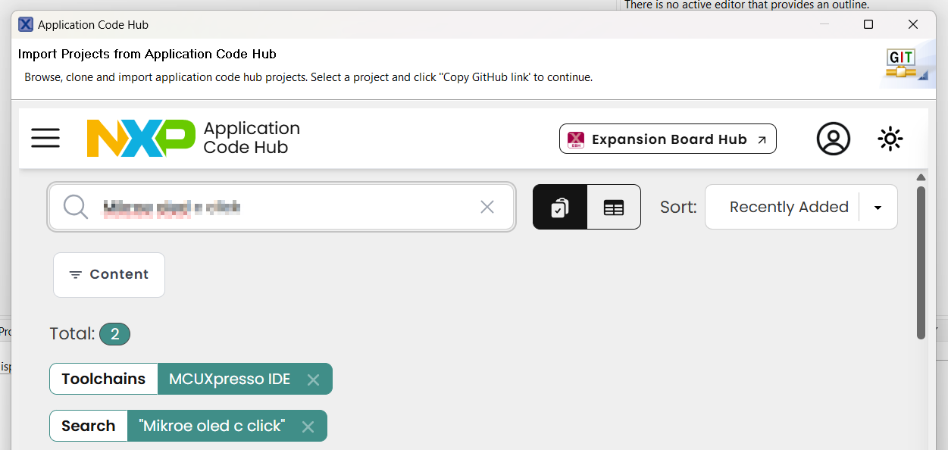Open the user account profile icon
This screenshot has height=450, width=948.
pyautogui.click(x=833, y=139)
